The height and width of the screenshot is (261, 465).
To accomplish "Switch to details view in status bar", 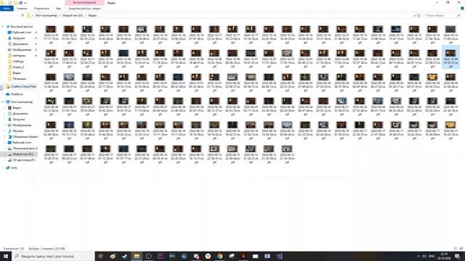I will [456, 249].
